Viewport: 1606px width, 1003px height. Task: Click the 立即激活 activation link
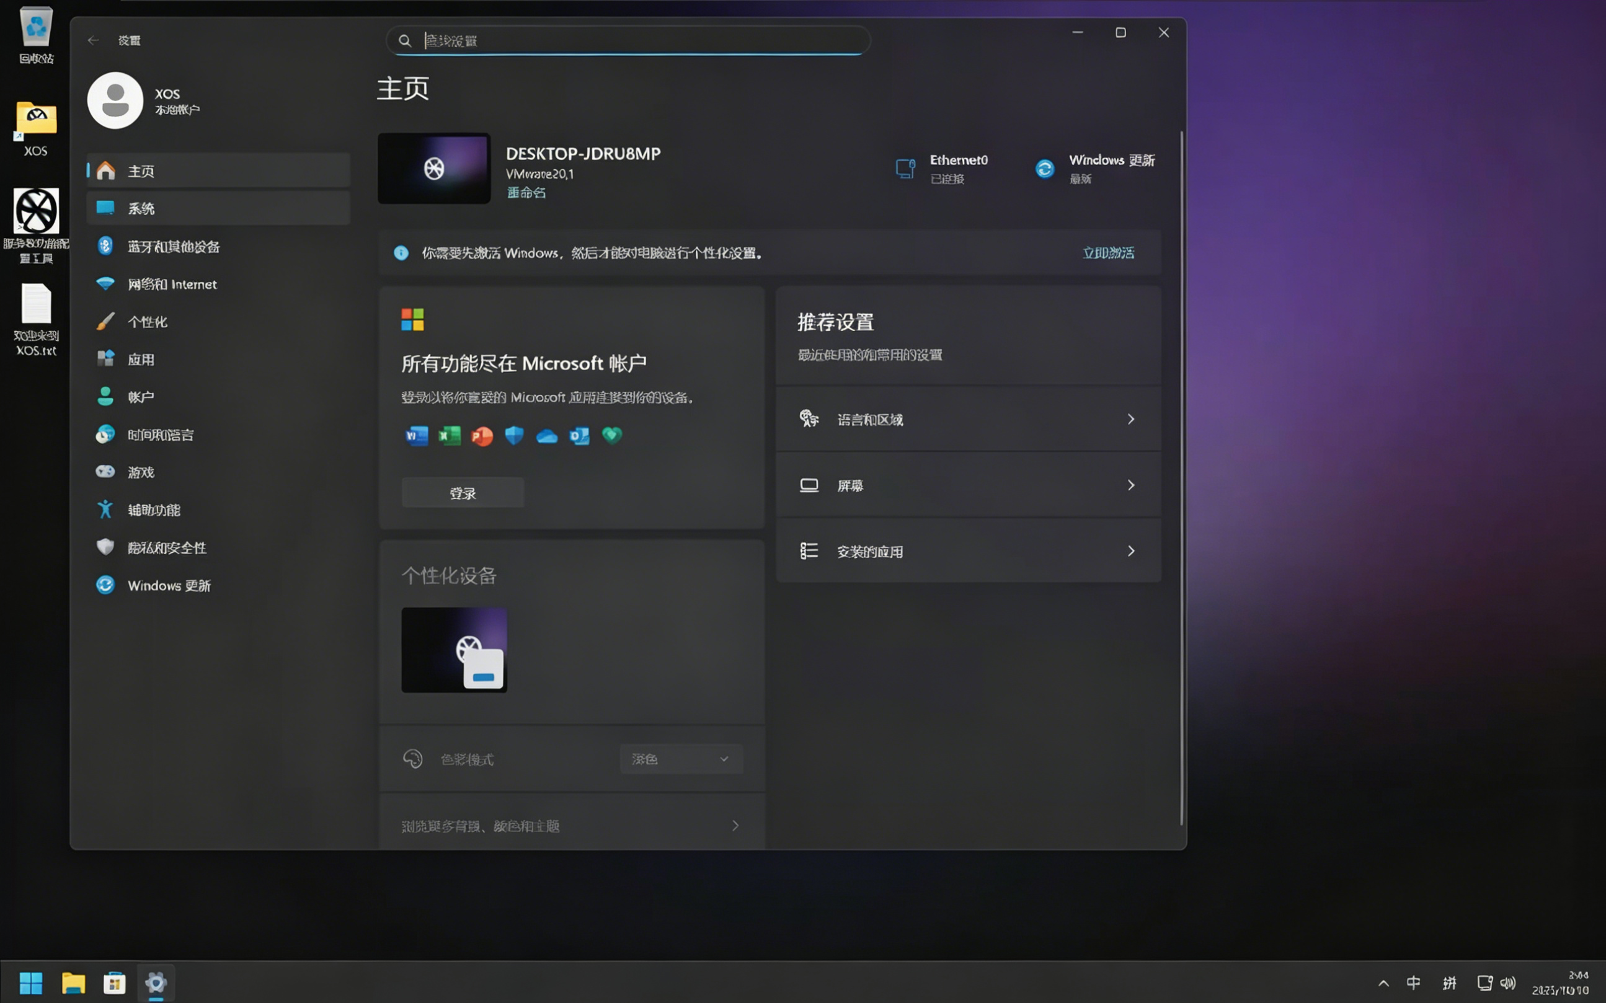point(1108,253)
